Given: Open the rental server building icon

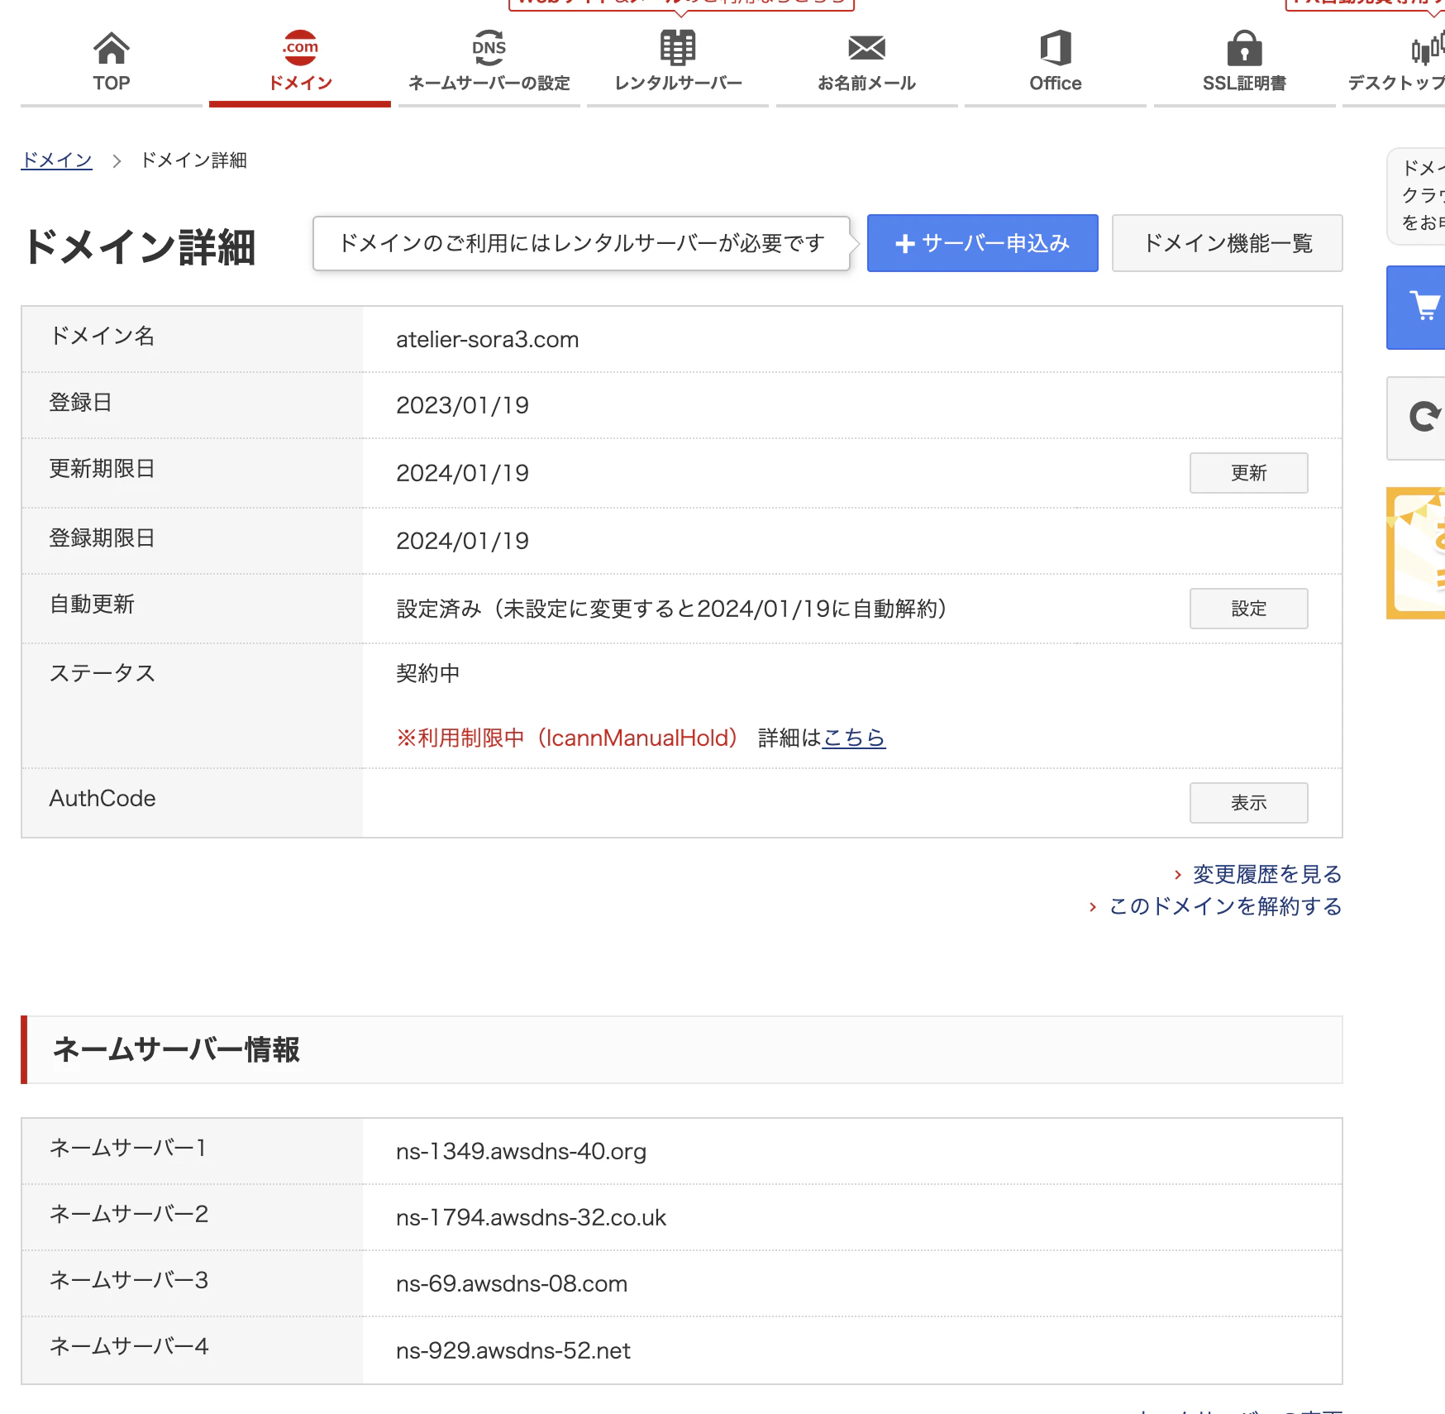Looking at the screenshot, I should (x=678, y=48).
